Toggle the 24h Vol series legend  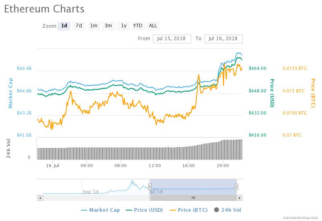coord(227,210)
